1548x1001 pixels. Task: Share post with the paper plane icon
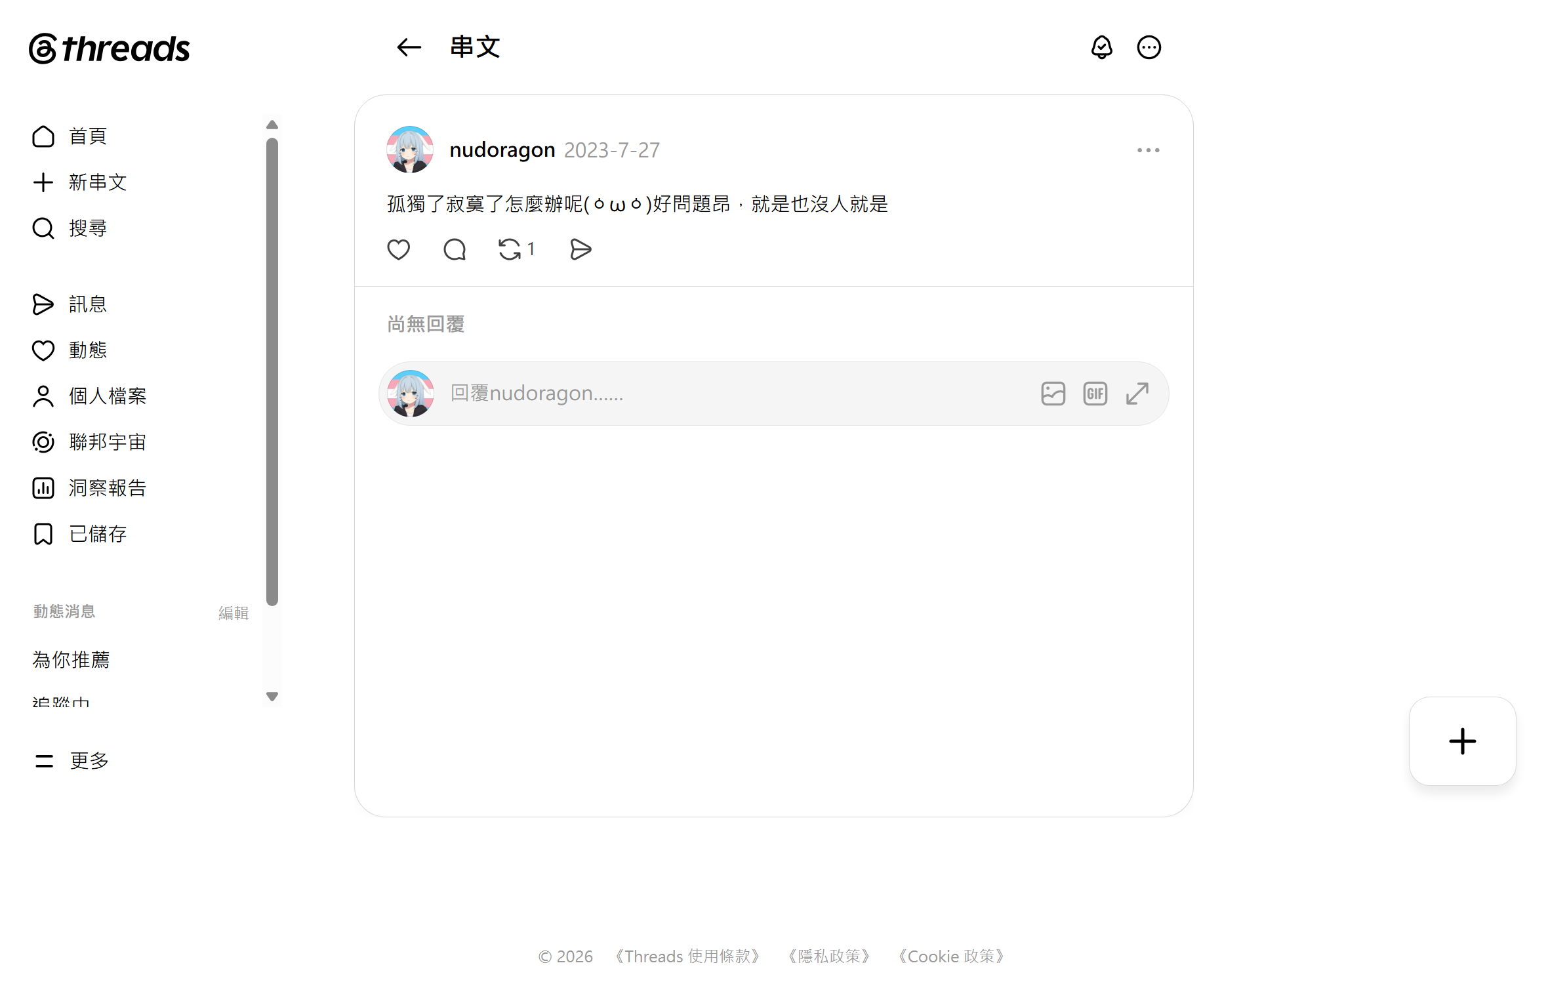pos(580,249)
